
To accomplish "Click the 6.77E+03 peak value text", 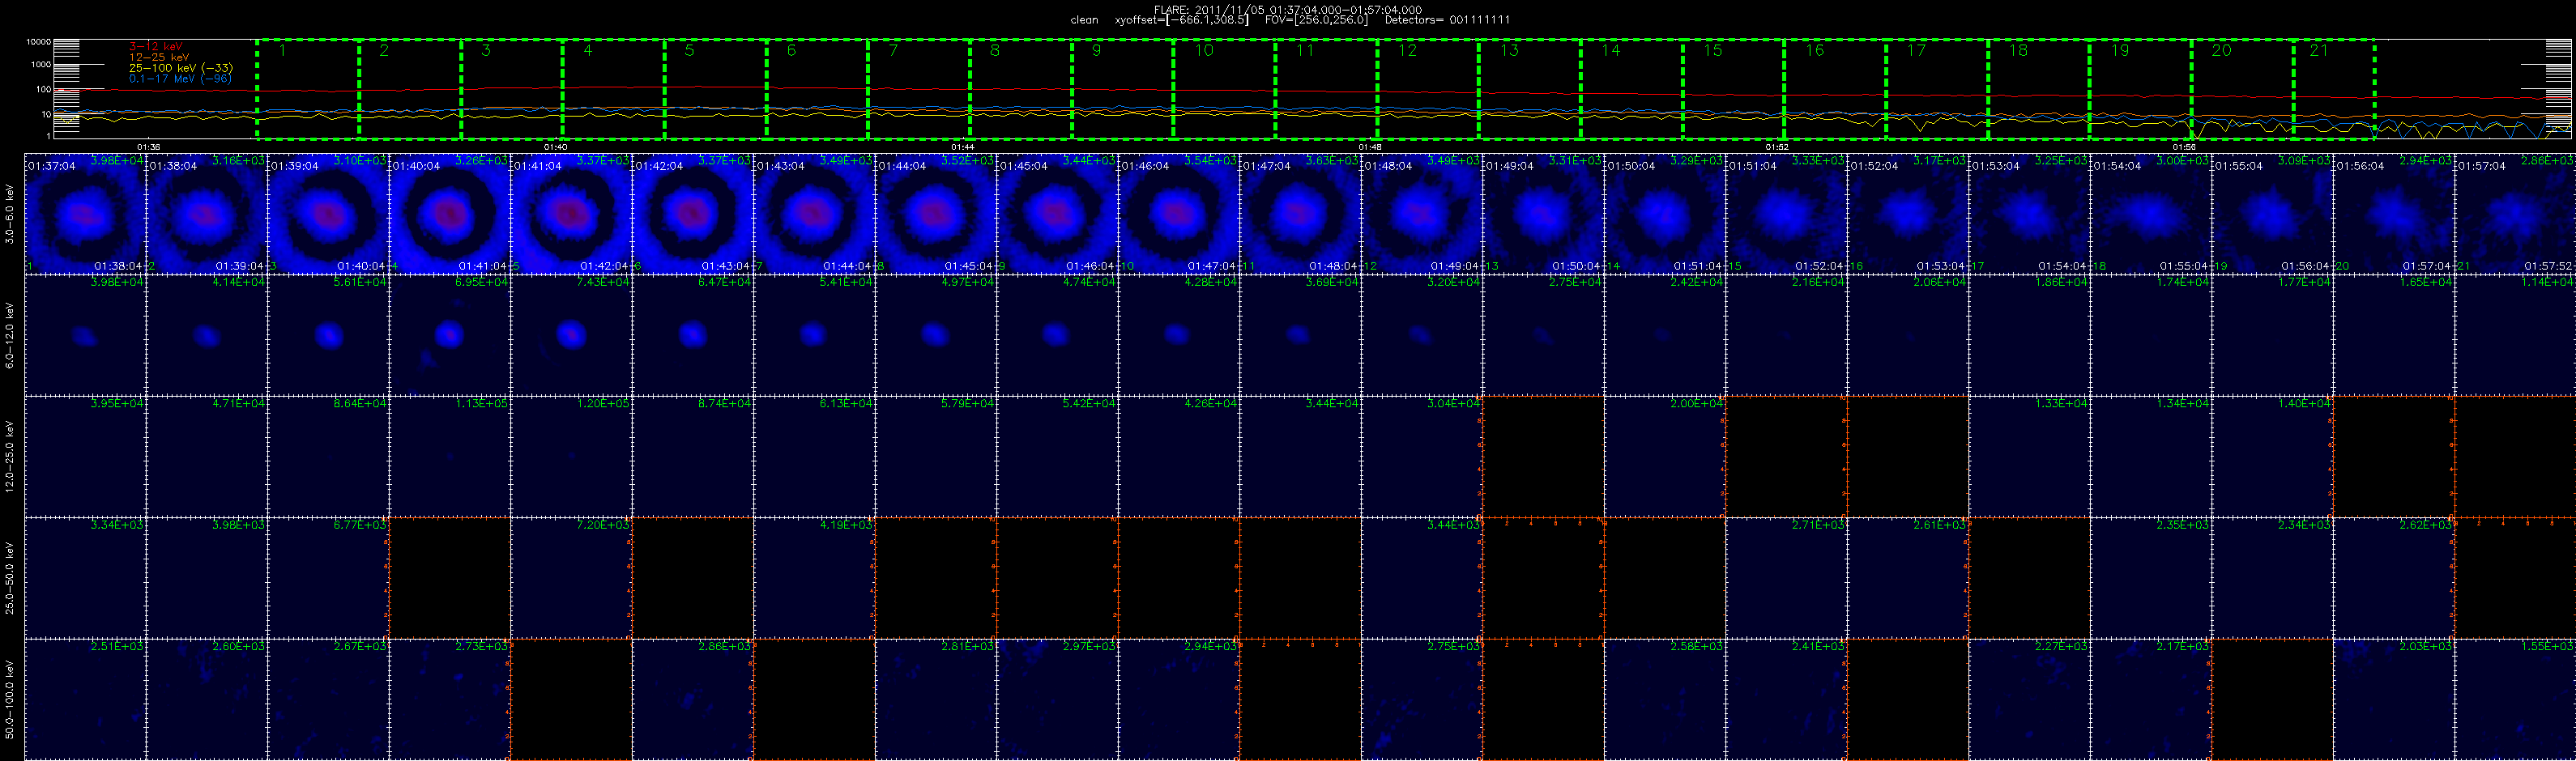I will tap(360, 525).
